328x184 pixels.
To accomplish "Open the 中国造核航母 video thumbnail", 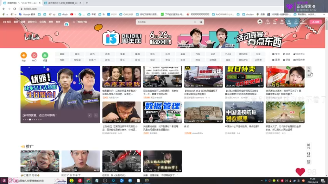I will click(244, 112).
